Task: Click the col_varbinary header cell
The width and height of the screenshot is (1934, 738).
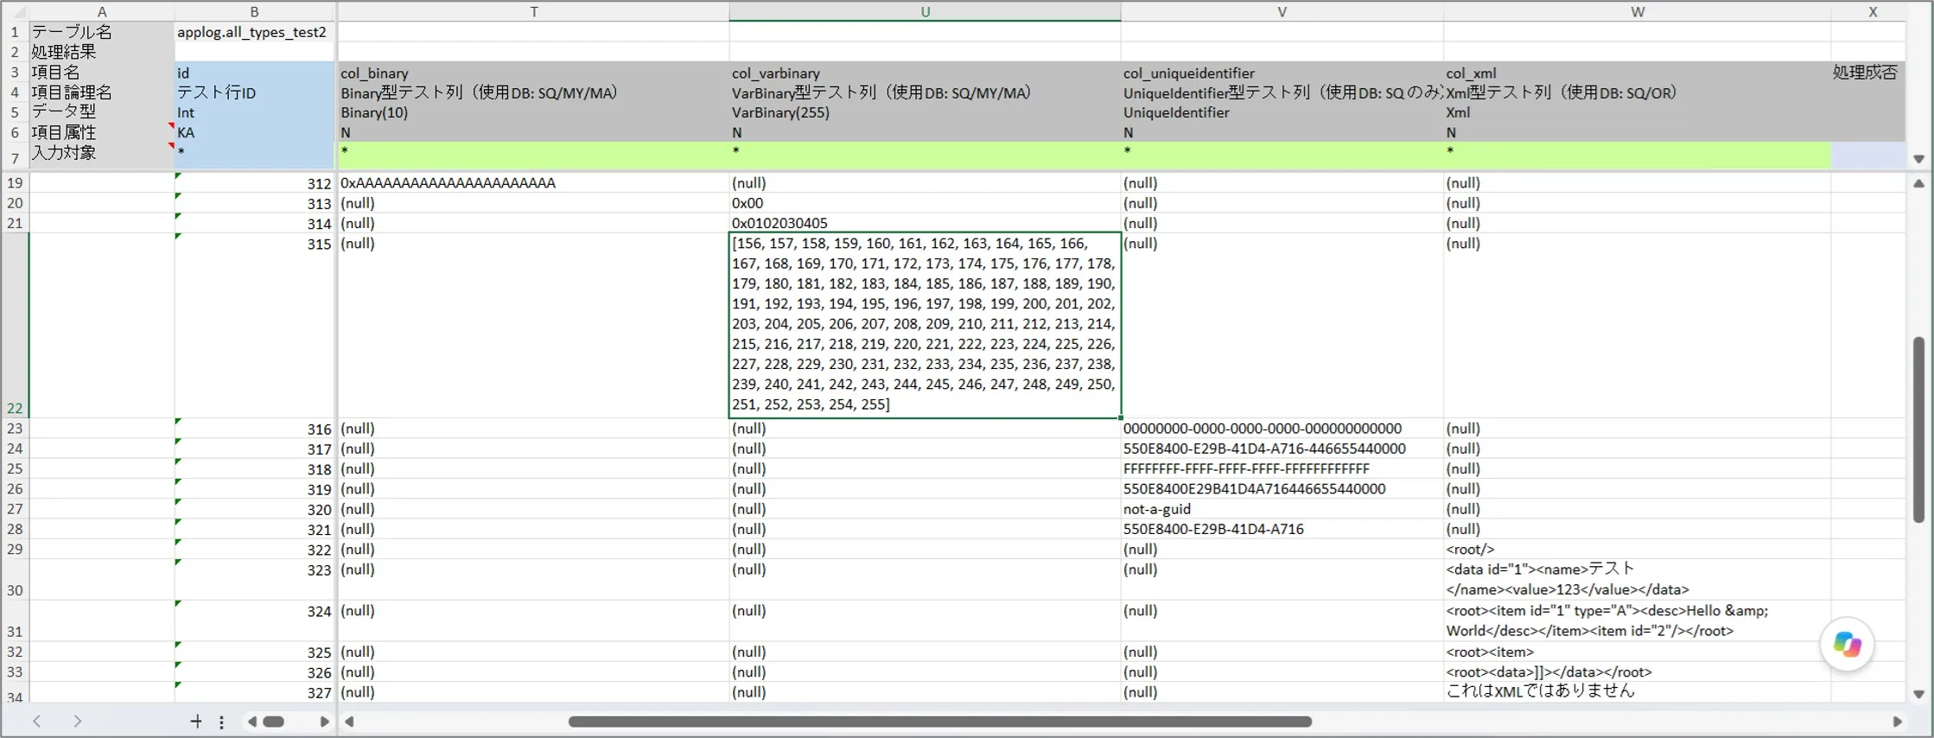Action: (925, 73)
